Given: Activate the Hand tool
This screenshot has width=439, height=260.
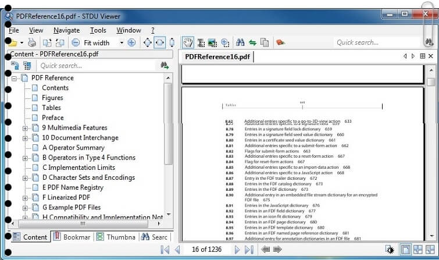Looking at the screenshot, I should click(188, 42).
